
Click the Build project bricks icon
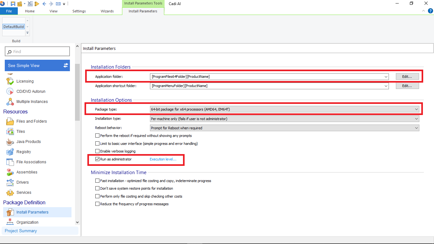point(20,4)
